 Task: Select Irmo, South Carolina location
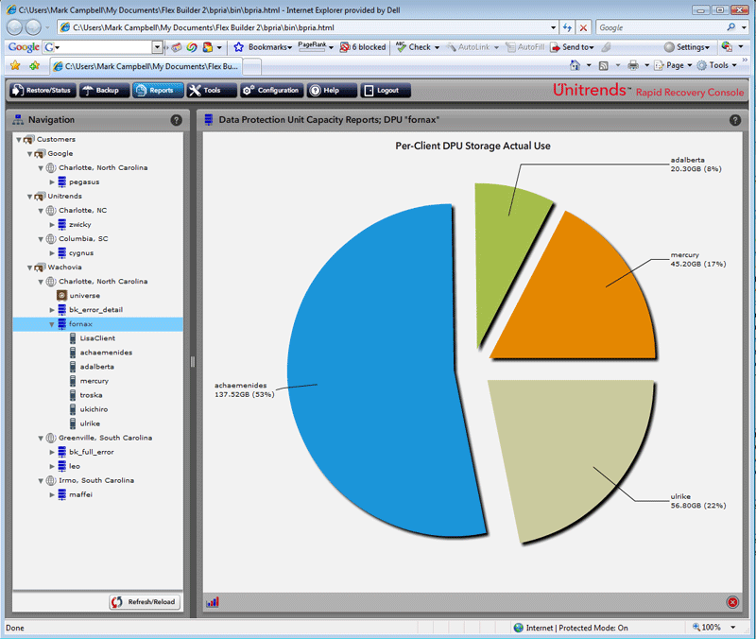(96, 480)
